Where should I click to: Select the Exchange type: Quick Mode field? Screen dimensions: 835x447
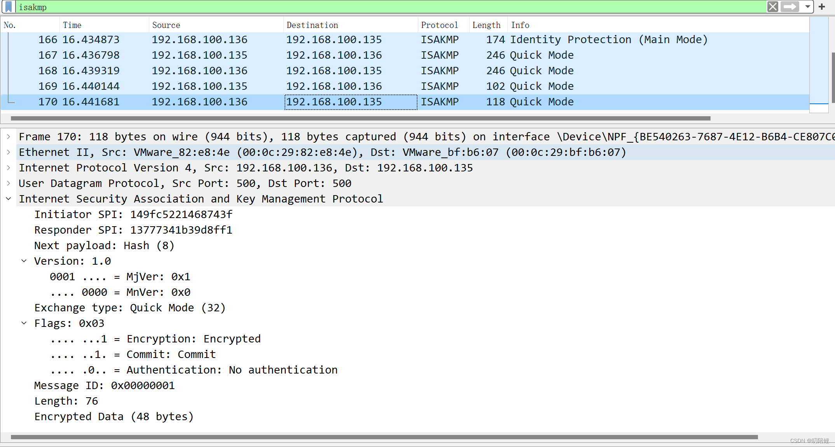click(130, 308)
